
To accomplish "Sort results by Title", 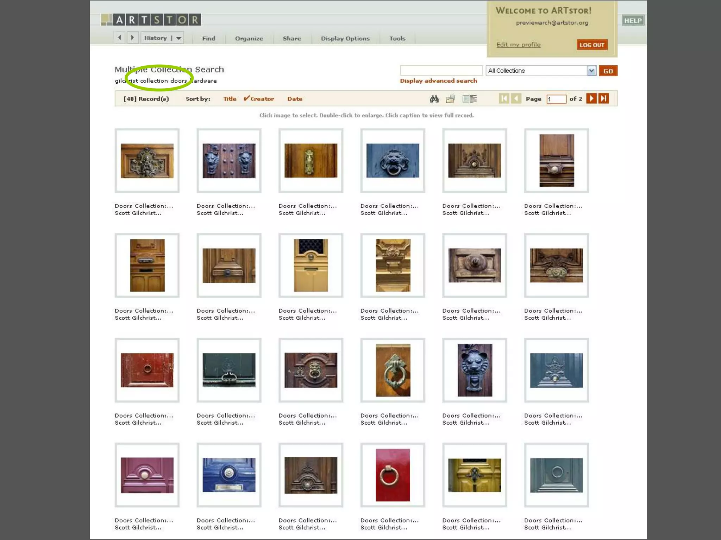I will click(230, 99).
